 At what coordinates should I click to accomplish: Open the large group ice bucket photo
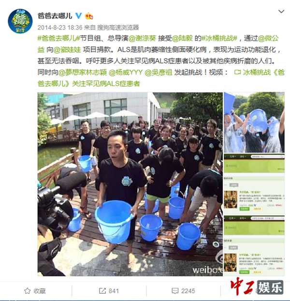tap(130, 184)
